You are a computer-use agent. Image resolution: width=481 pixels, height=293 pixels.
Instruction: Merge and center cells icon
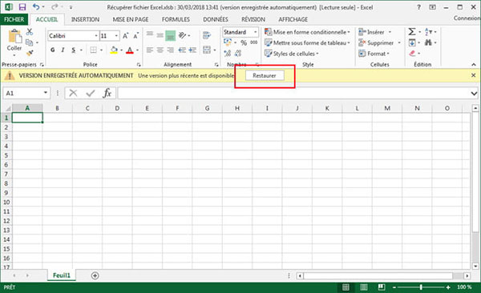pos(207,50)
